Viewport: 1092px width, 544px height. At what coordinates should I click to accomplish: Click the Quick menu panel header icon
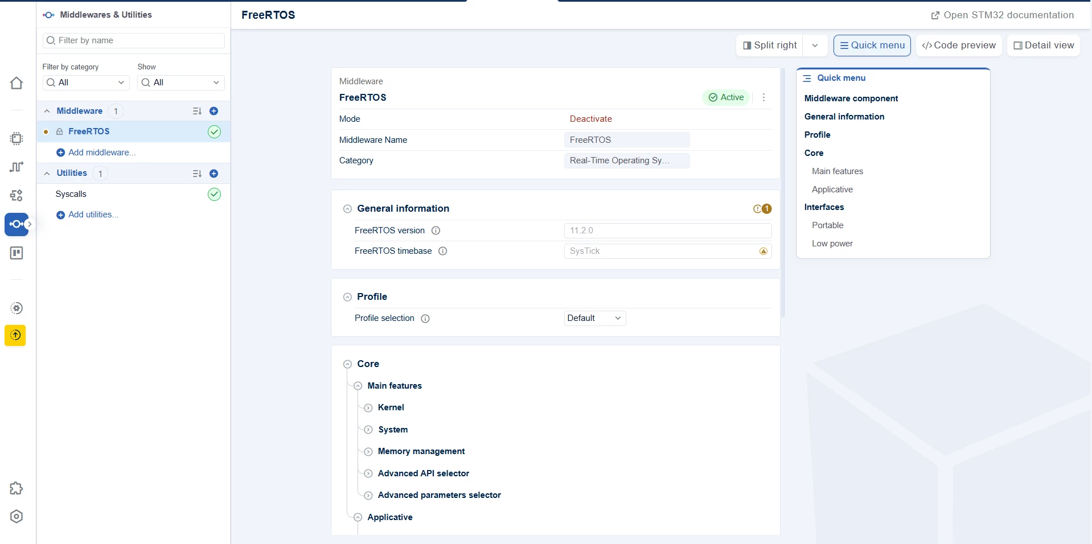coord(807,78)
